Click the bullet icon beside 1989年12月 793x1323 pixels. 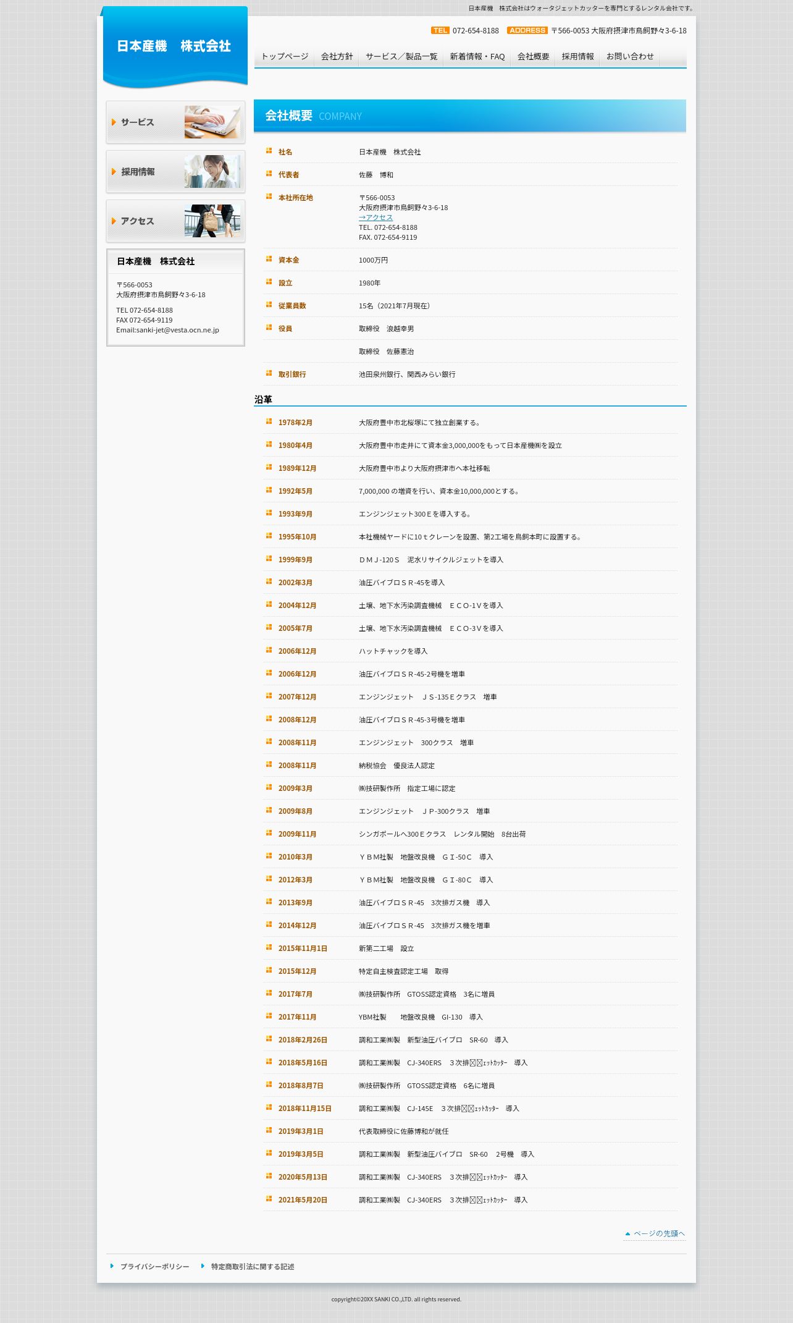tap(269, 467)
